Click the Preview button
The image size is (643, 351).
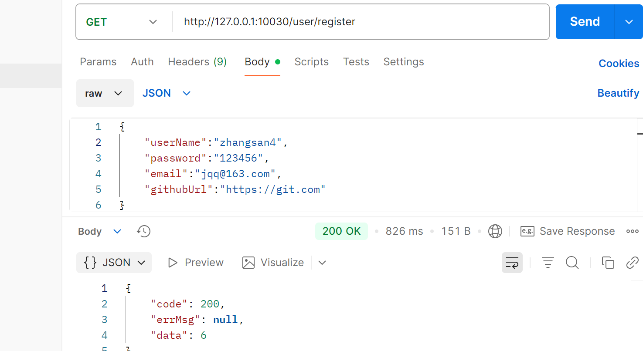(x=196, y=263)
